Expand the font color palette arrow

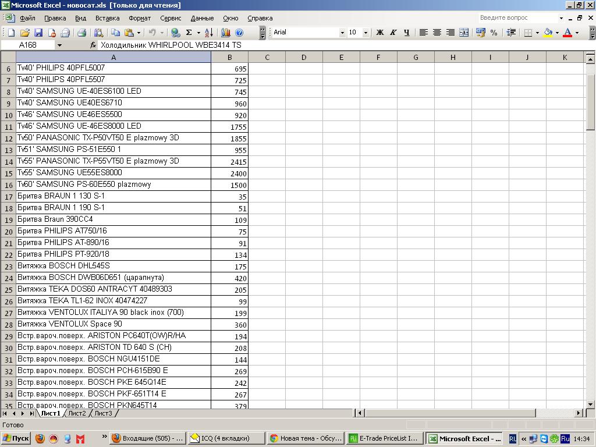click(577, 33)
